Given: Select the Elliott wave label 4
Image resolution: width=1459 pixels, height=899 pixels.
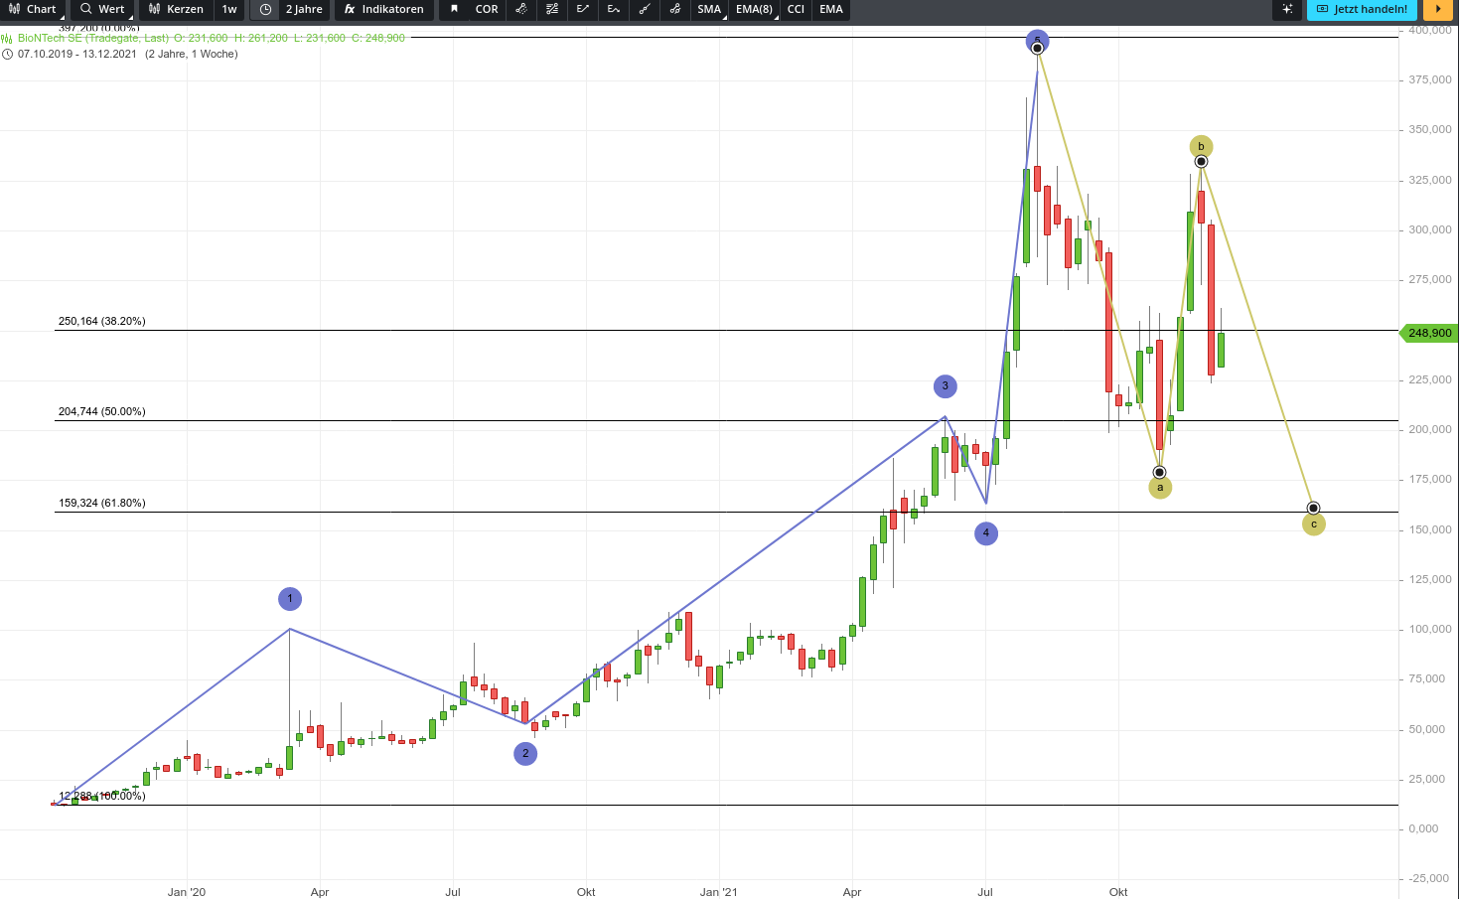Looking at the screenshot, I should point(986,533).
